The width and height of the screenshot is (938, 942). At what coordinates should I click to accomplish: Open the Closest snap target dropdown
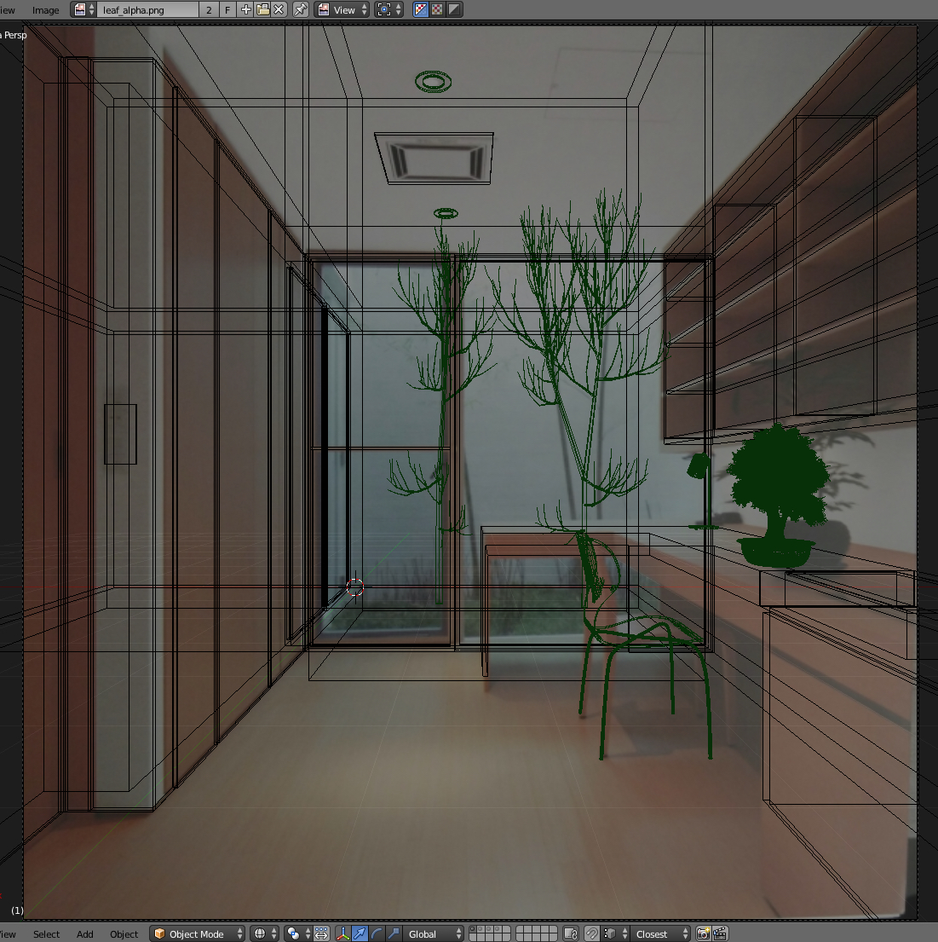661,933
